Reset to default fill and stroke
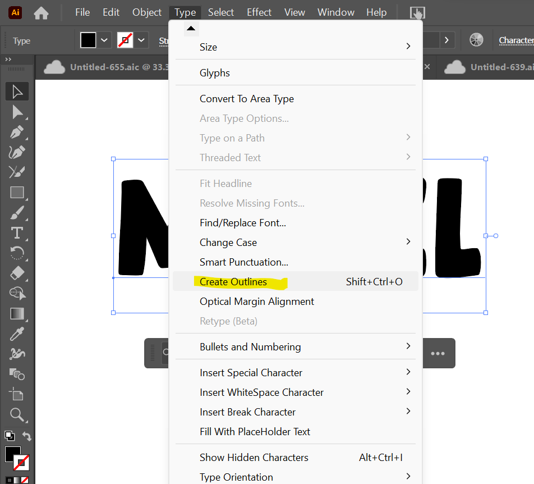Image resolution: width=534 pixels, height=484 pixels. coord(9,436)
